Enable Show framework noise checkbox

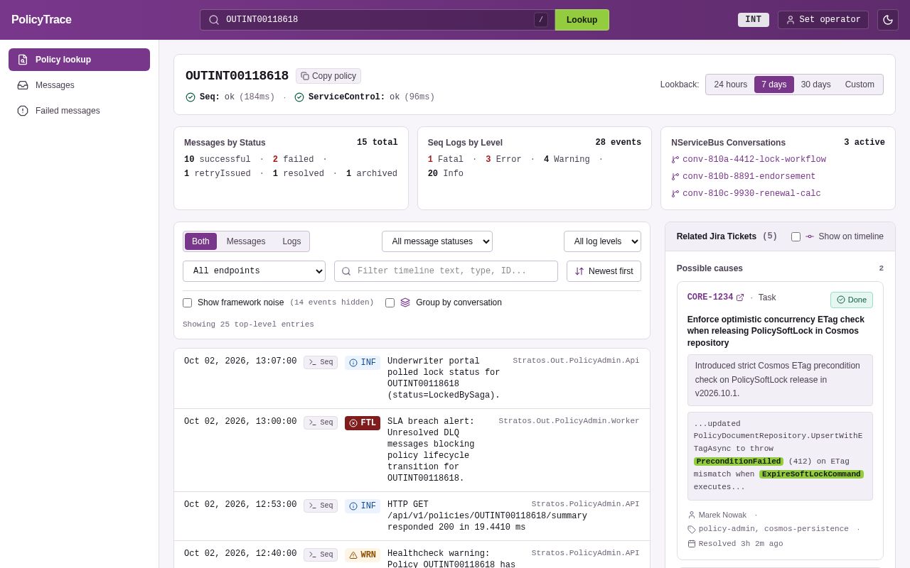[x=188, y=302]
